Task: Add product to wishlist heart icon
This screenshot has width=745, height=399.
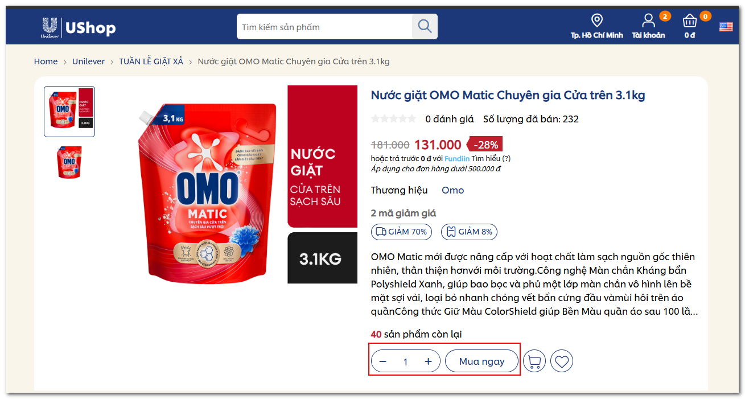Action: click(x=562, y=361)
